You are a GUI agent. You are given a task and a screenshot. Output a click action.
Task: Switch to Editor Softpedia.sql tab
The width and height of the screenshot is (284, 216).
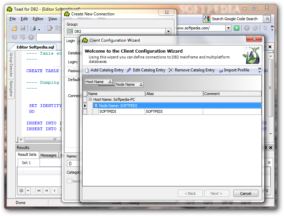(x=35, y=47)
